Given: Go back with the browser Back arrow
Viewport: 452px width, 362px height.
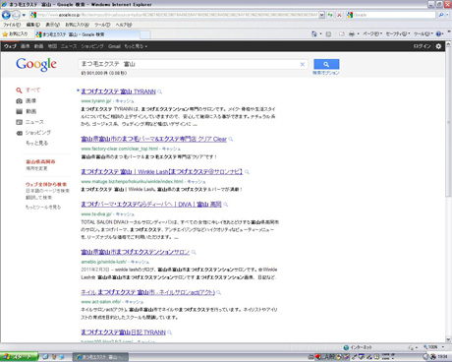Looking at the screenshot, I should pos(6,15).
